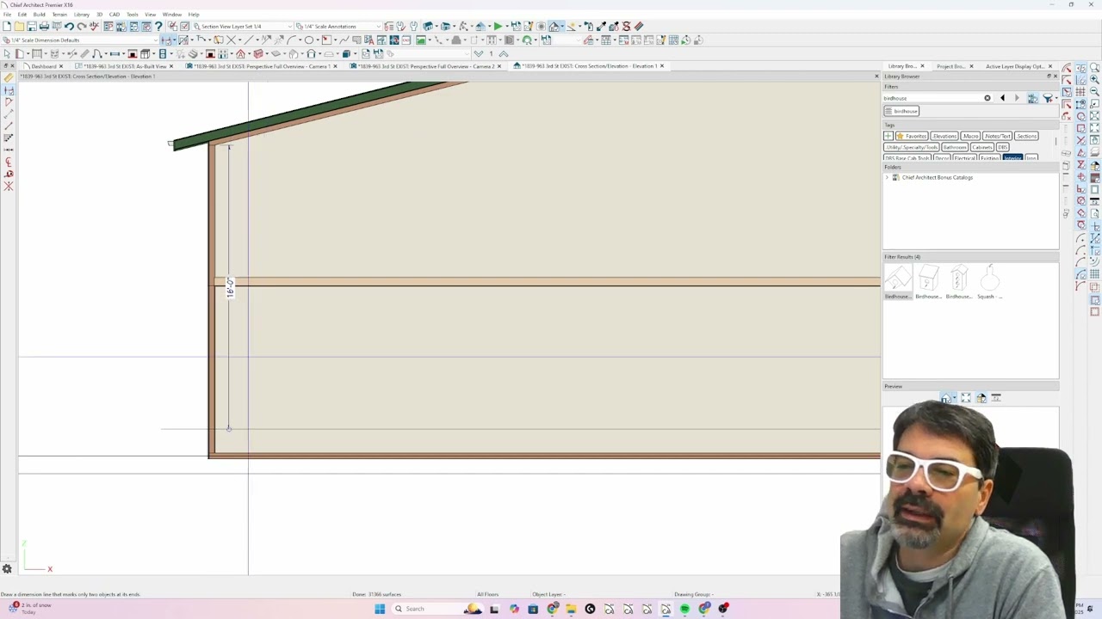Select the Text A tool icon
The height and width of the screenshot is (619, 1102).
point(368,40)
